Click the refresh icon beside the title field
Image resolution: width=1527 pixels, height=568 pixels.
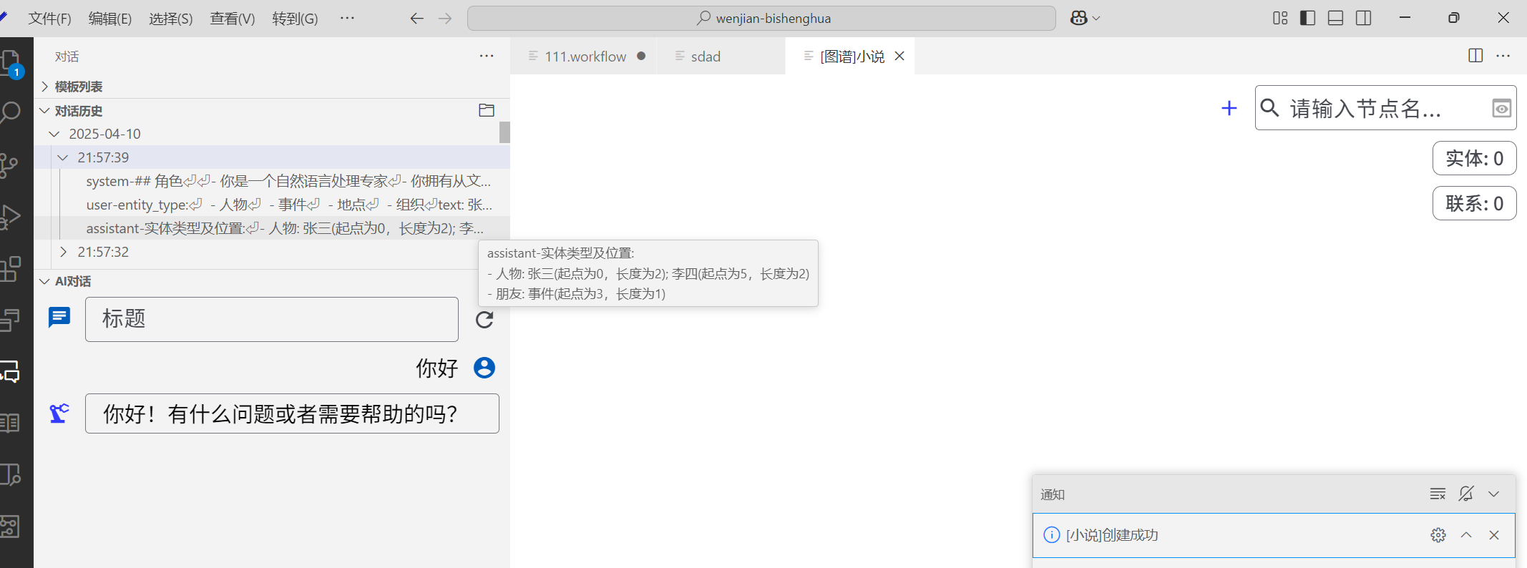[484, 320]
